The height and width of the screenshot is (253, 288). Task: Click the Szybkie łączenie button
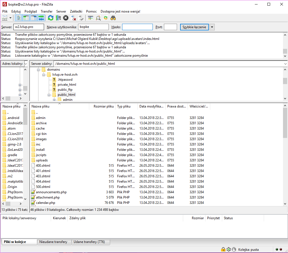[194, 27]
